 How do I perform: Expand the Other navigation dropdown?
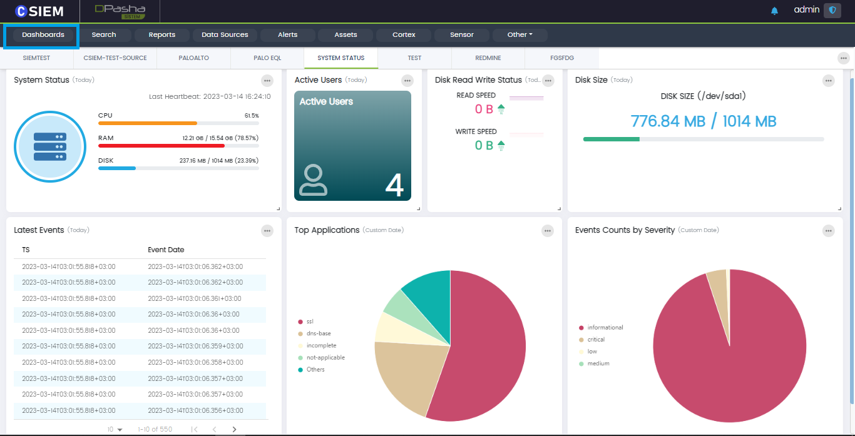click(x=520, y=35)
